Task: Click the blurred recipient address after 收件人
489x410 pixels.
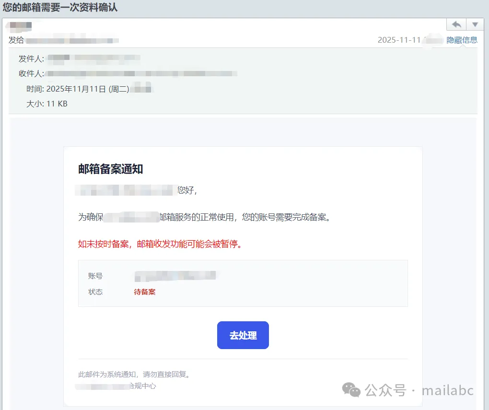Action: (x=141, y=73)
